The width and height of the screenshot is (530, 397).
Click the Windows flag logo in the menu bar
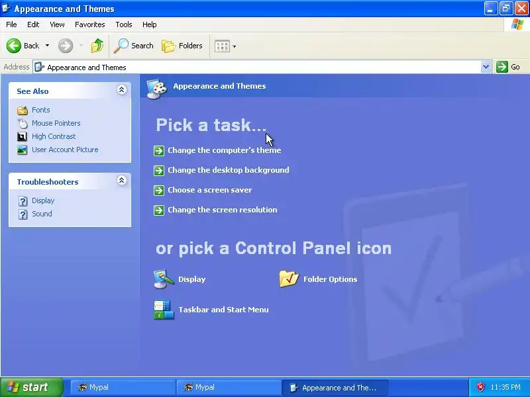click(517, 24)
